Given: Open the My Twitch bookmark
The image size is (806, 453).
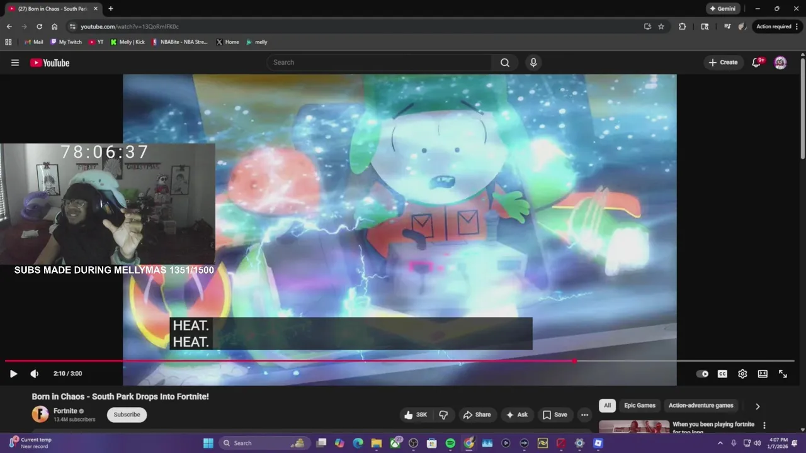Looking at the screenshot, I should [65, 42].
